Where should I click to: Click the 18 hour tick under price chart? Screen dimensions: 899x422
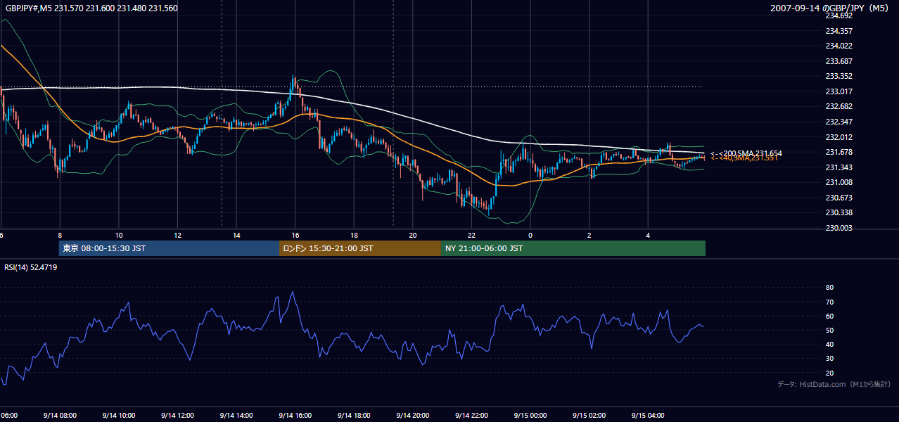coord(354,236)
